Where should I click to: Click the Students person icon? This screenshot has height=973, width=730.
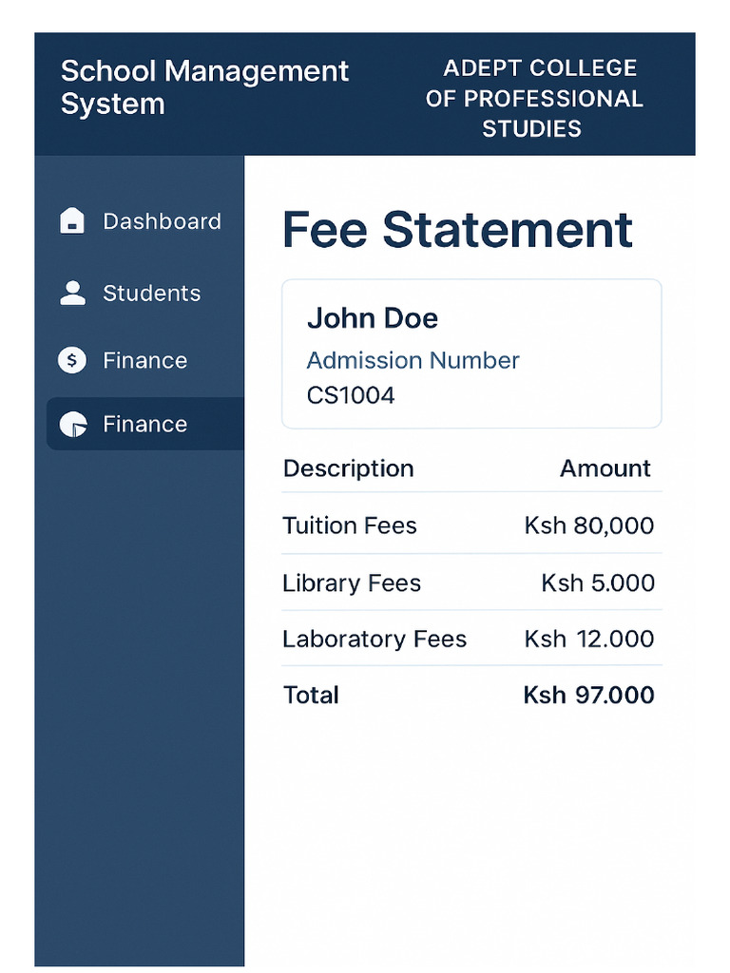[72, 293]
